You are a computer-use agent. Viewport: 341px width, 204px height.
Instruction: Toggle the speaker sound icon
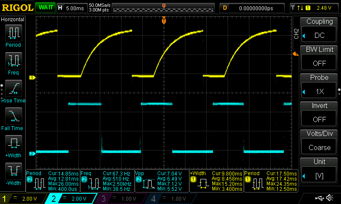coord(329,198)
